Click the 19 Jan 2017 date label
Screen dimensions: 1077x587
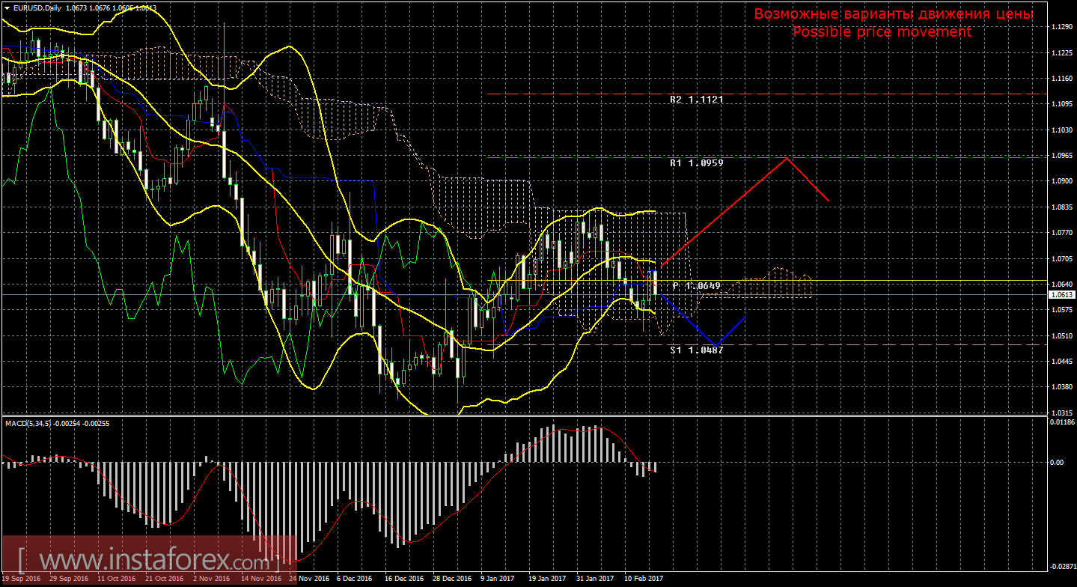pyautogui.click(x=546, y=579)
